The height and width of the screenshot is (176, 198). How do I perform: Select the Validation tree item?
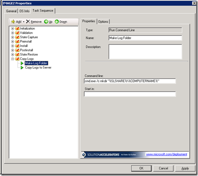26,33
